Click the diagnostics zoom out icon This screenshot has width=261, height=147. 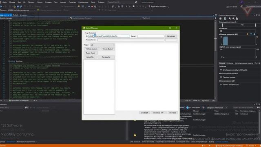pos(233,18)
